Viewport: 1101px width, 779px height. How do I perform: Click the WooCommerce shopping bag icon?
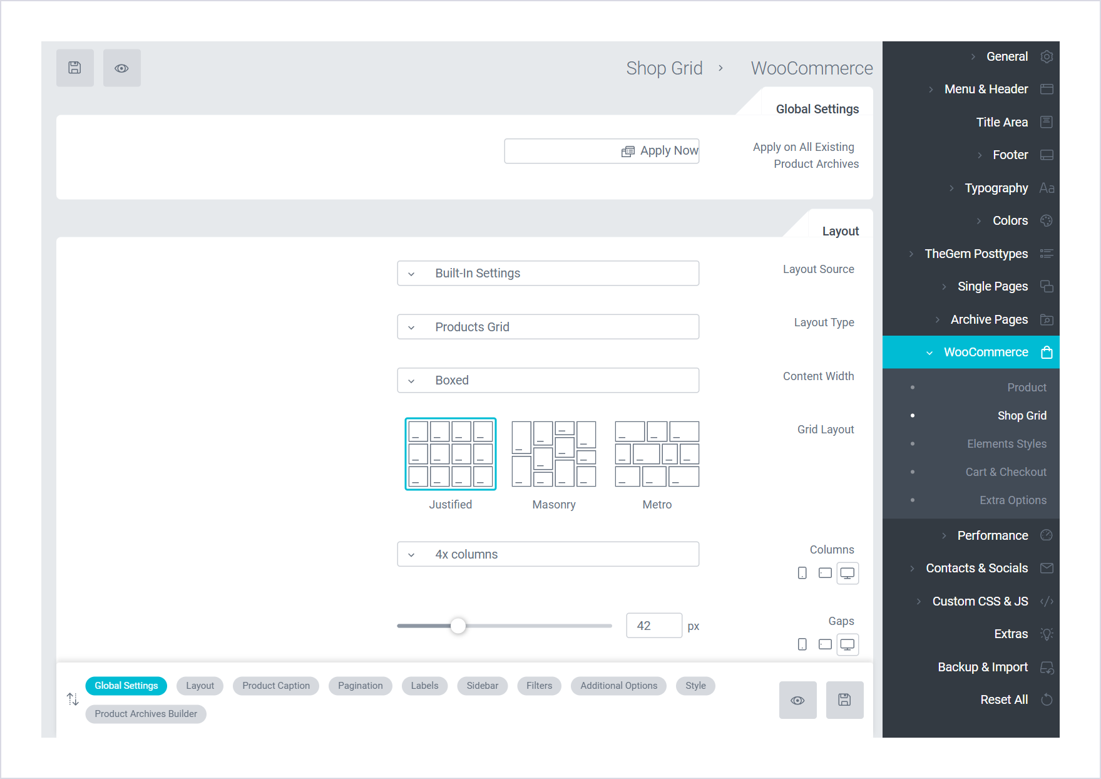[1047, 352]
